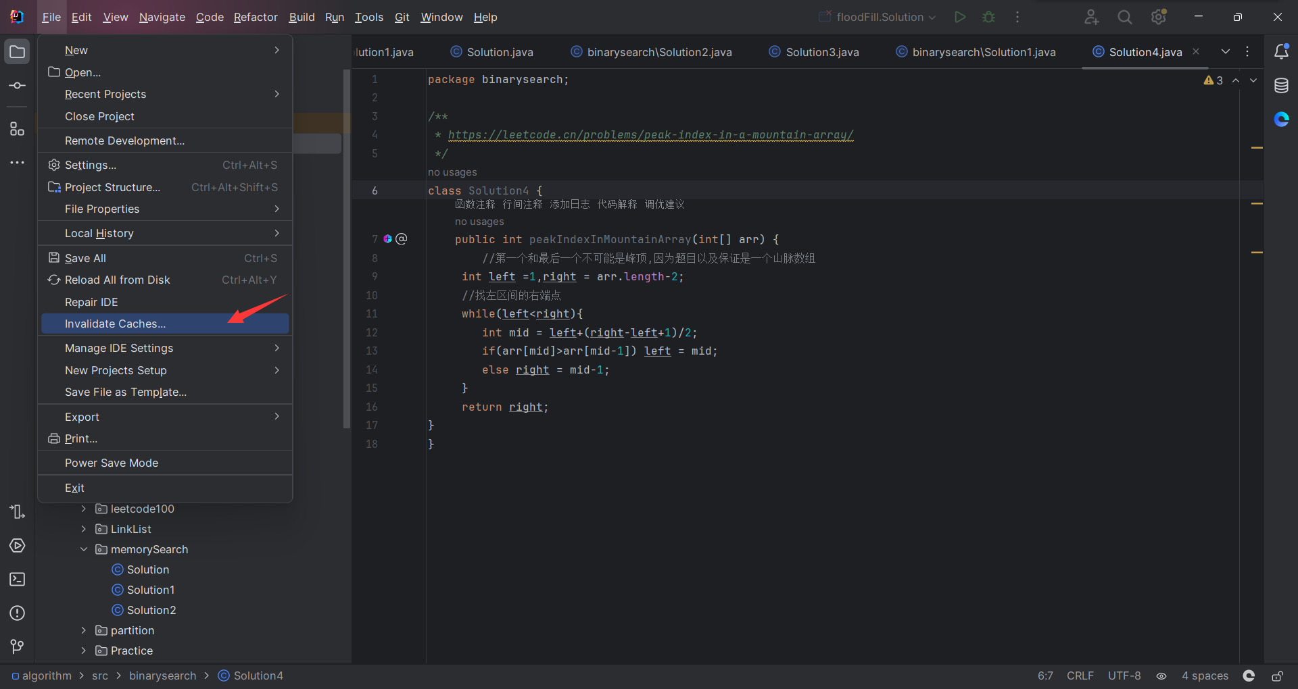Open Settings from File menu

(165, 165)
